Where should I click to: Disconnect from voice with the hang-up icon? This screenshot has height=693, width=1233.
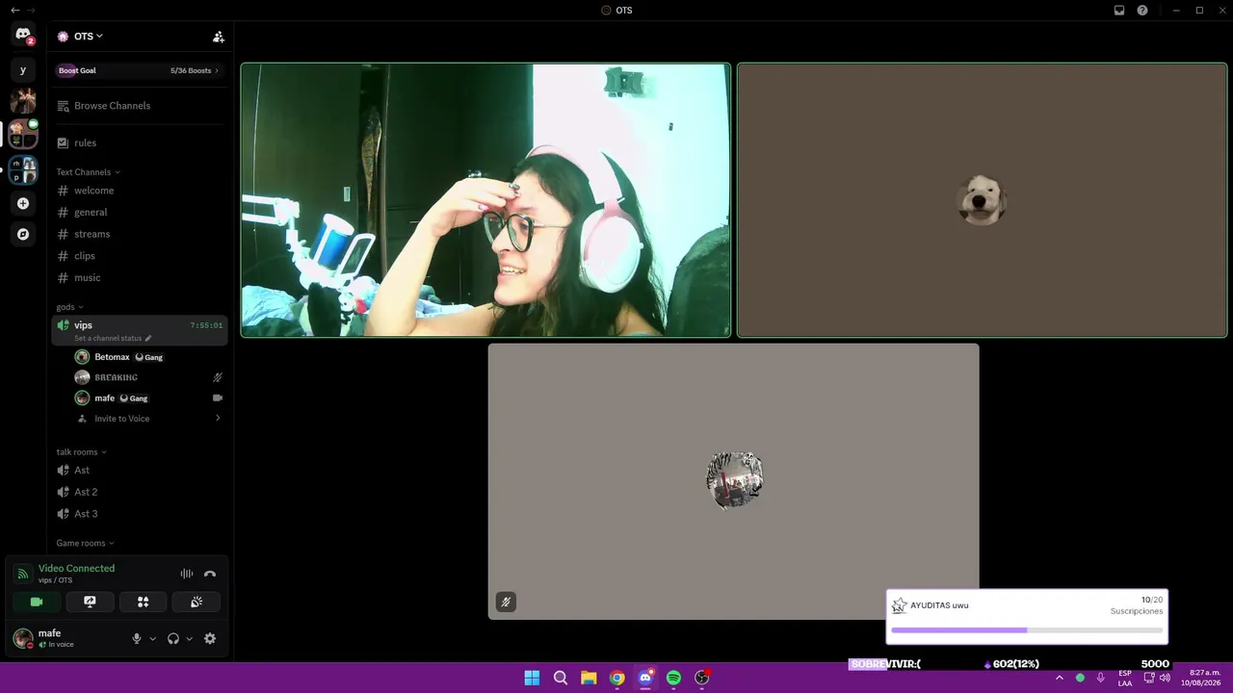tap(210, 574)
